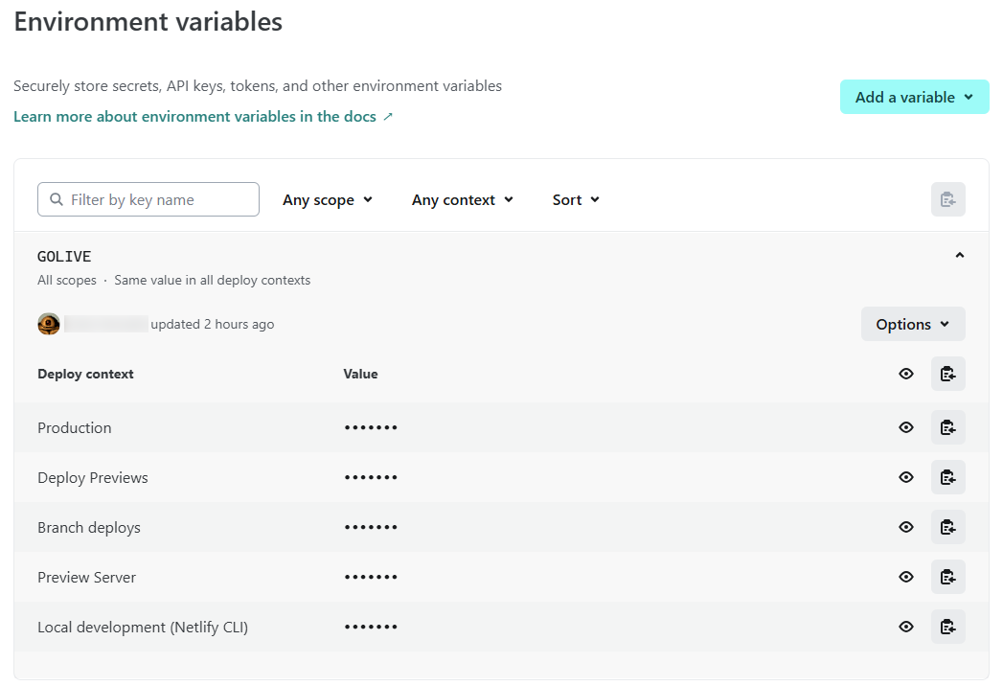Toggle visibility of Branch deploys value
This screenshot has height=686, width=1003.
coord(906,527)
